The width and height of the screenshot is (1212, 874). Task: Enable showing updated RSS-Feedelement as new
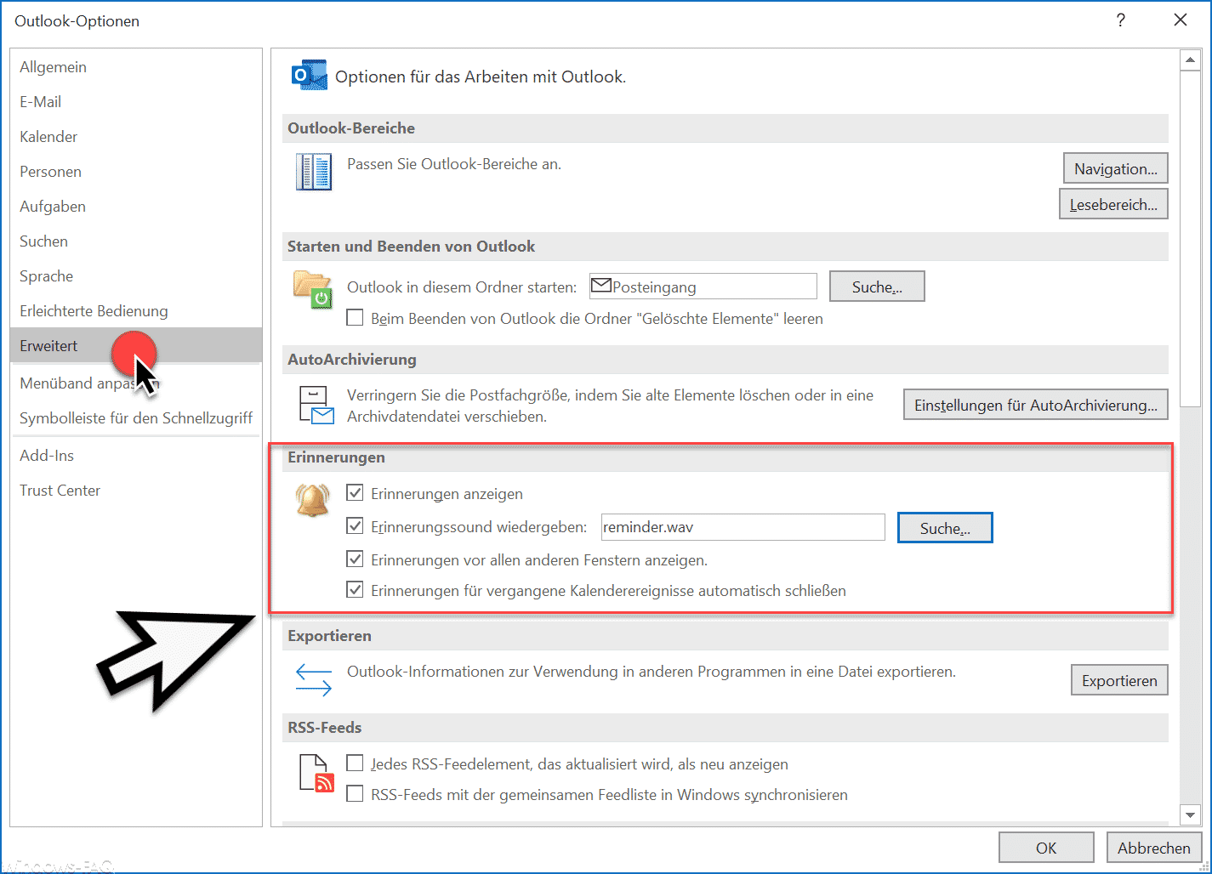355,763
